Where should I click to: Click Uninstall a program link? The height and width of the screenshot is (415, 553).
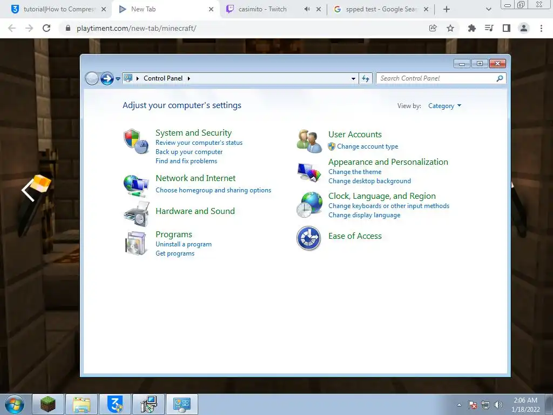pyautogui.click(x=184, y=244)
